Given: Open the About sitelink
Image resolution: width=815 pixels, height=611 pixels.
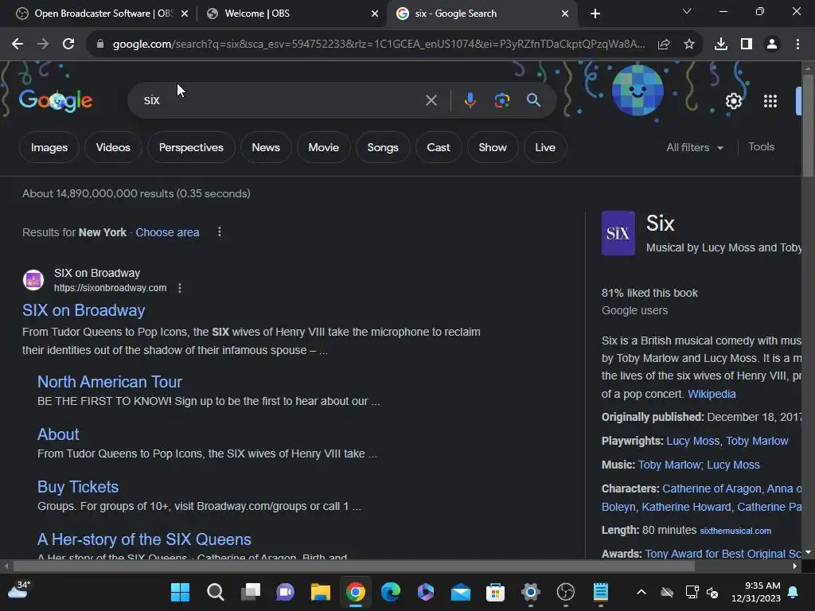Looking at the screenshot, I should pyautogui.click(x=58, y=434).
